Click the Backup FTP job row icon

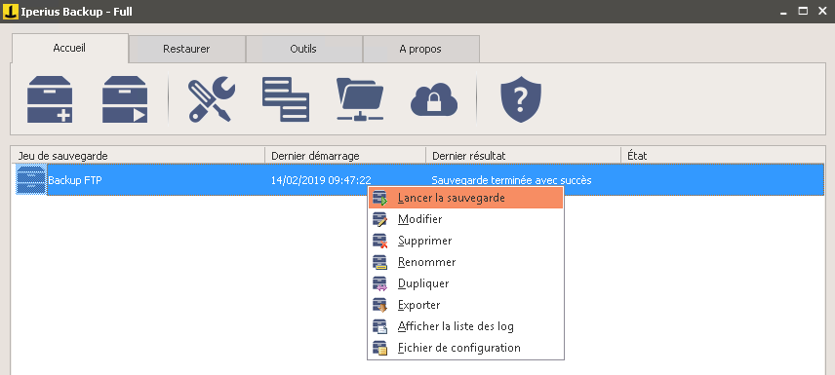(x=31, y=180)
